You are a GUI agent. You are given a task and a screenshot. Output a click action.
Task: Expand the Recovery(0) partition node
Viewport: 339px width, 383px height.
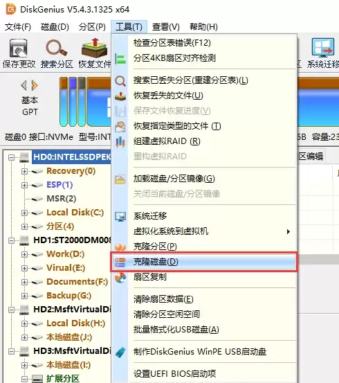24,171
